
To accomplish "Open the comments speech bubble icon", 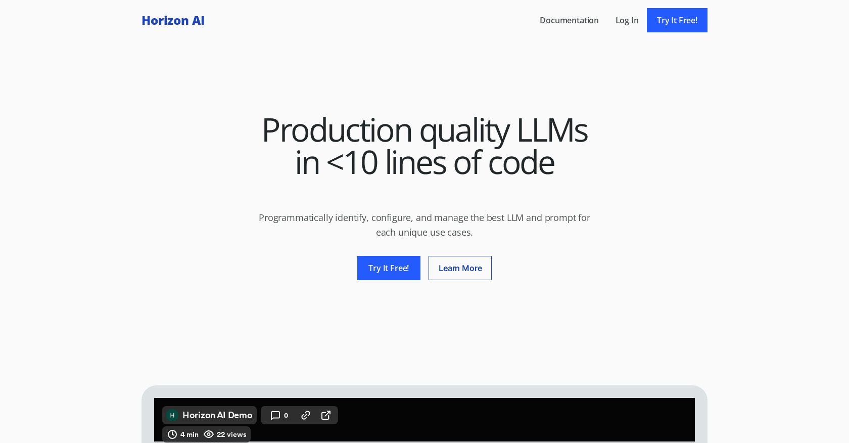I will click(x=275, y=415).
